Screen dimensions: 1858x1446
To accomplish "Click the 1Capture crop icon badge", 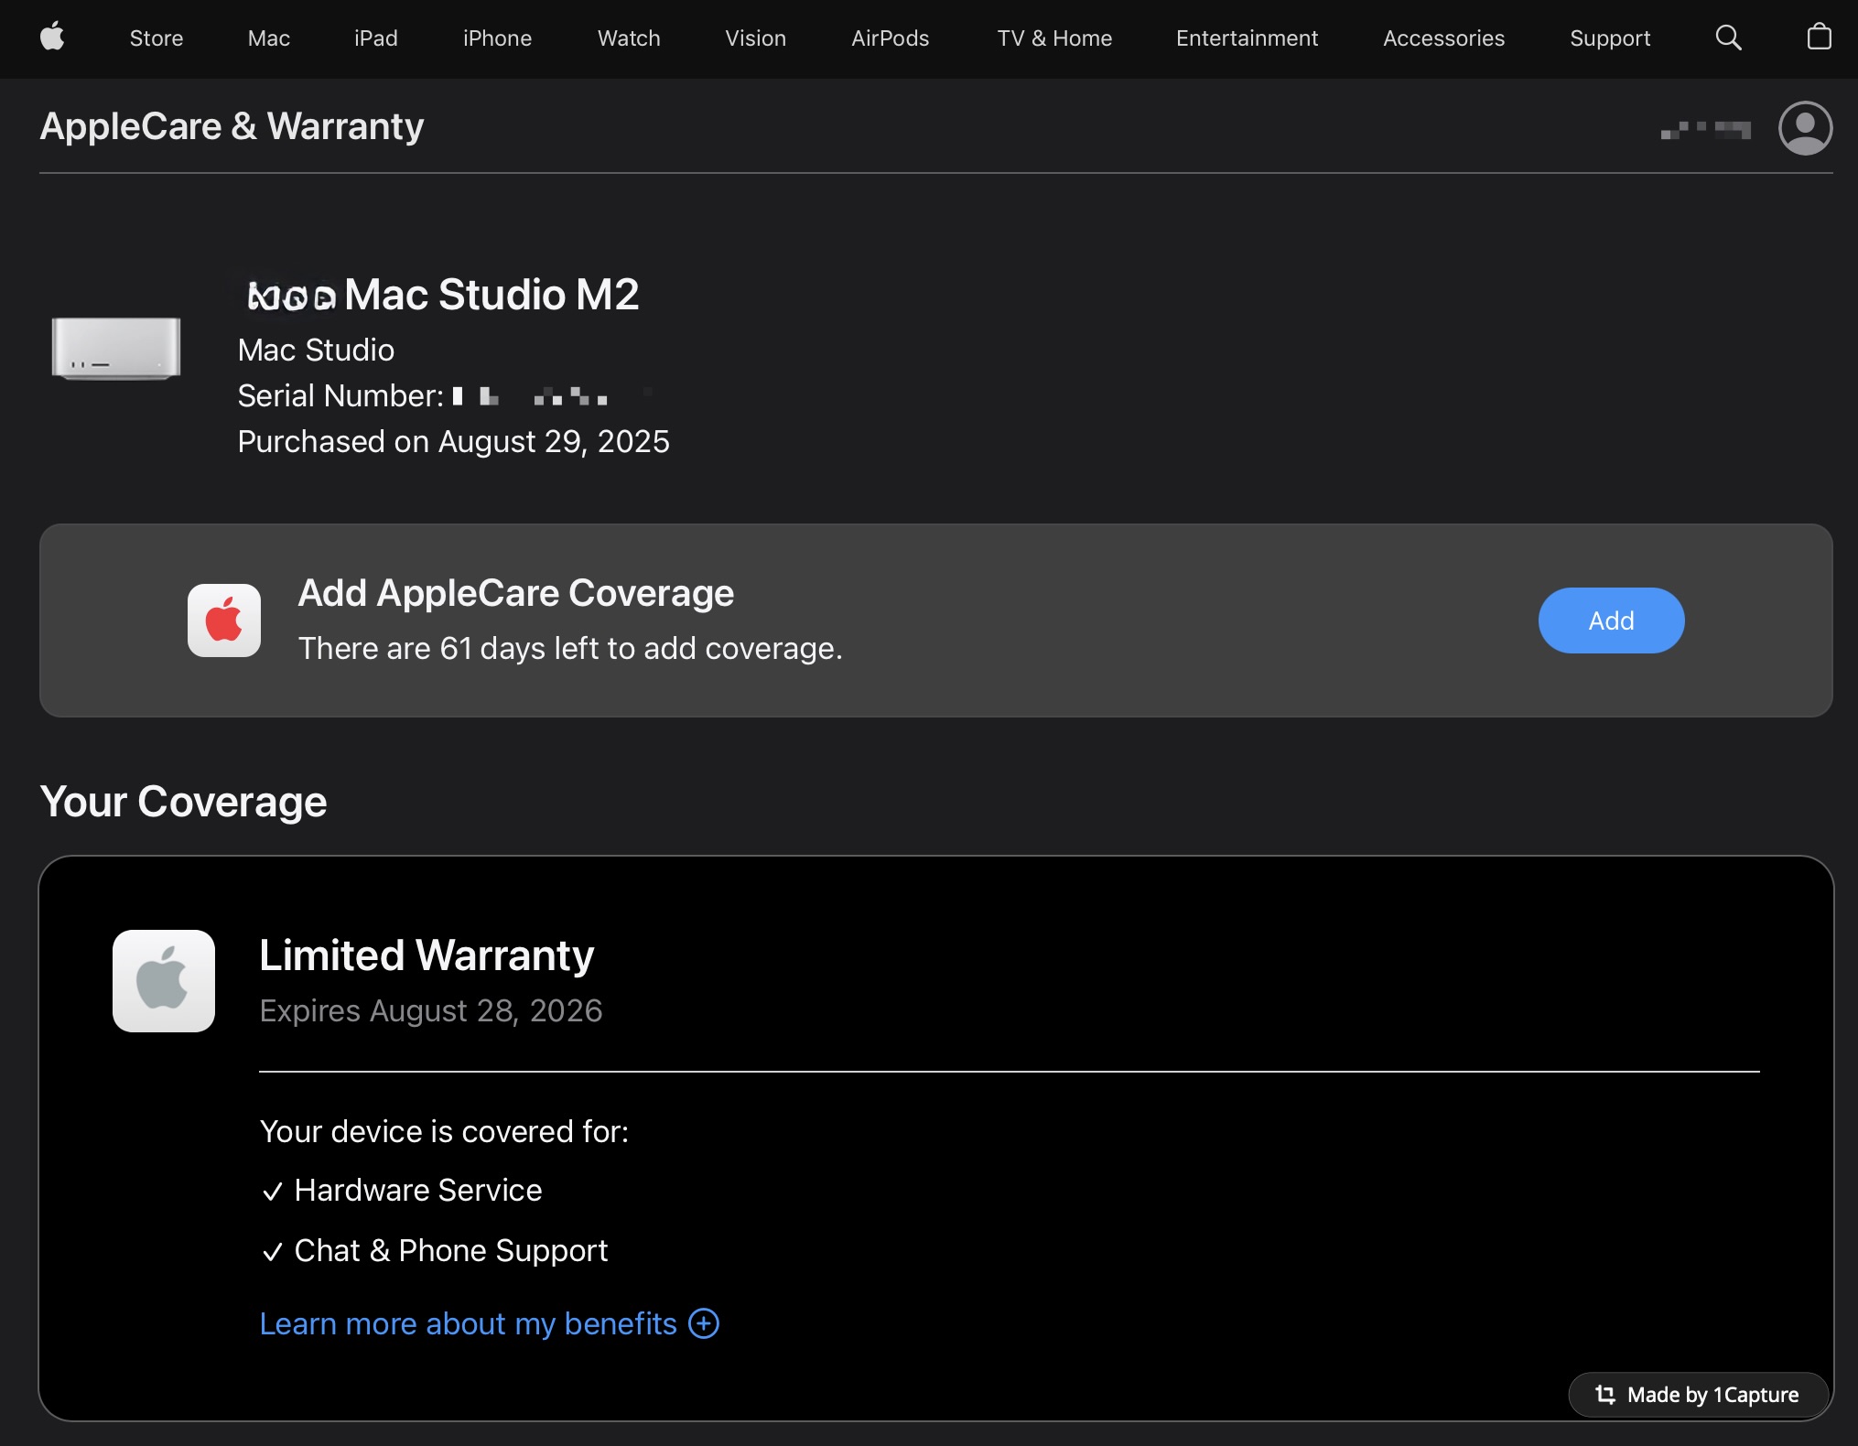I will pyautogui.click(x=1605, y=1395).
